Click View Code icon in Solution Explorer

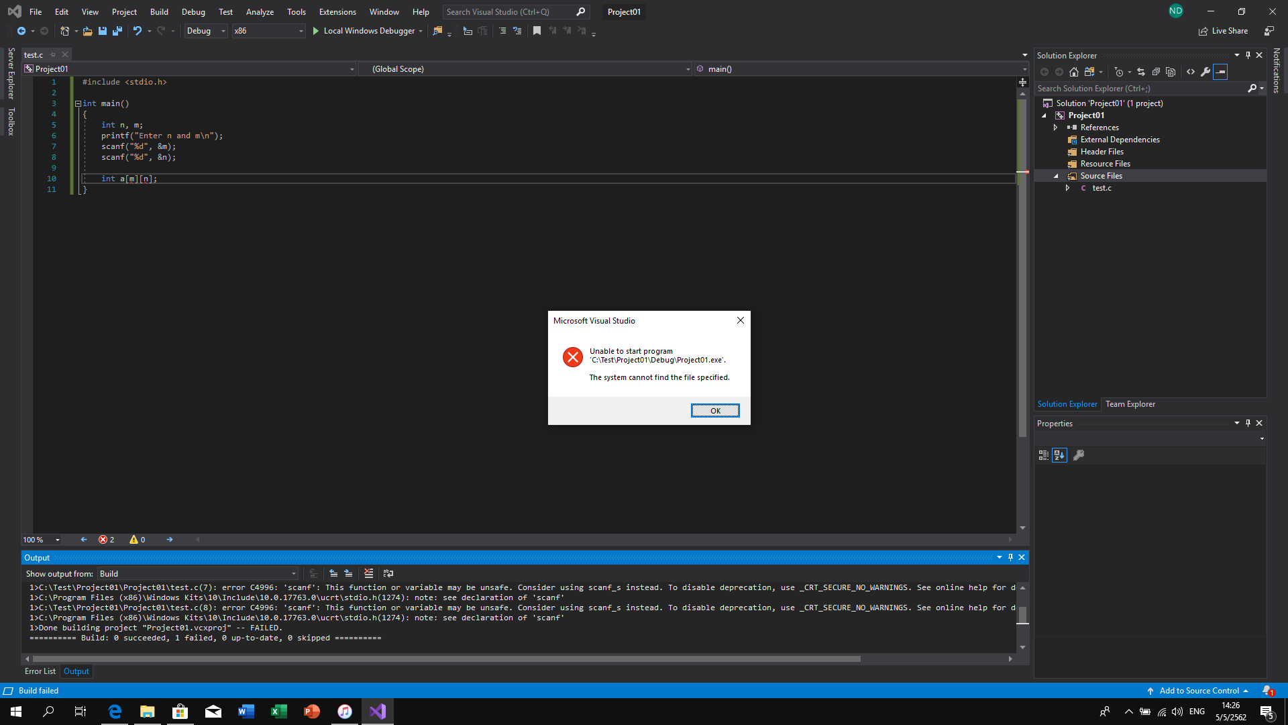tap(1191, 72)
